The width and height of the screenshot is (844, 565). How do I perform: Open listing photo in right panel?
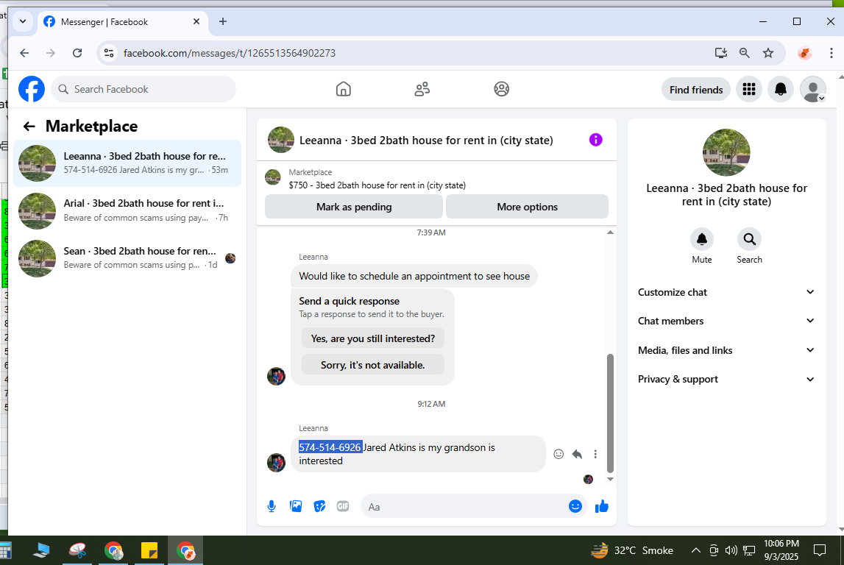[726, 152]
